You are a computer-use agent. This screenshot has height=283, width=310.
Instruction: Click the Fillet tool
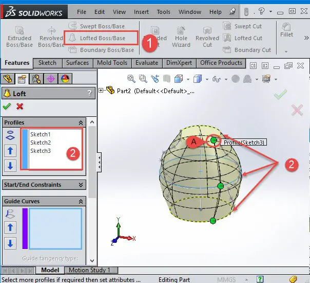(x=286, y=30)
